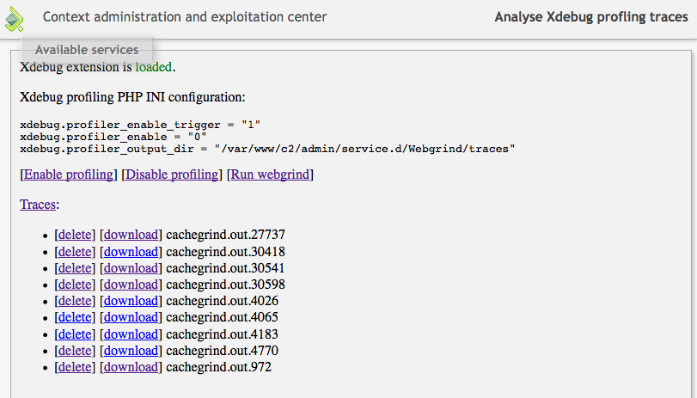Open the Available services menu
Viewport: 697px width, 398px height.
click(x=87, y=50)
